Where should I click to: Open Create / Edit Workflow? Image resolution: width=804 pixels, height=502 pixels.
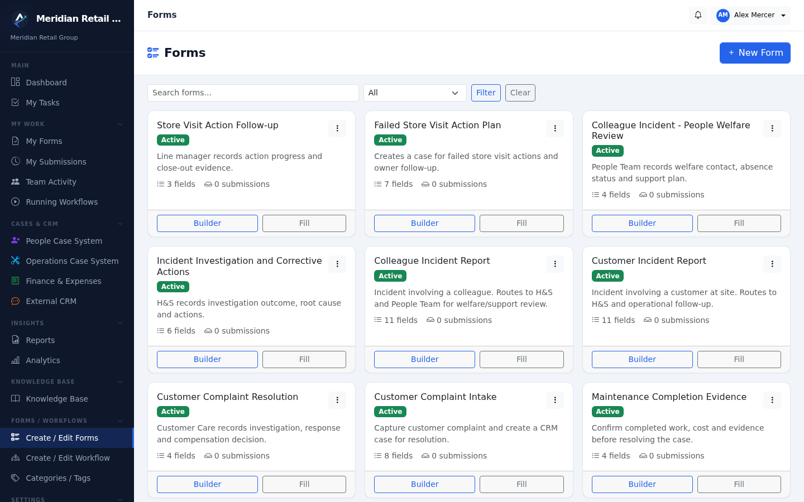pyautogui.click(x=67, y=458)
